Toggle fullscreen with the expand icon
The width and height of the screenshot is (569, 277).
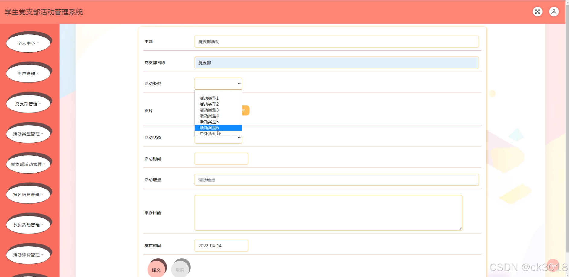click(537, 12)
